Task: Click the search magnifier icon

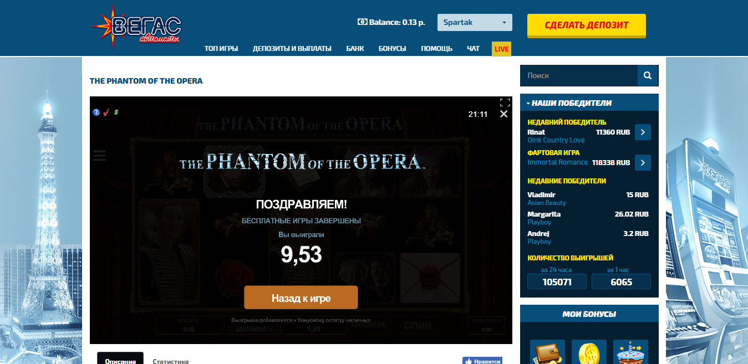Action: tap(648, 75)
